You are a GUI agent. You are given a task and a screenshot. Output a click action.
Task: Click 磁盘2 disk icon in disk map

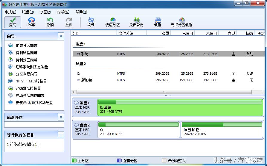76,125
